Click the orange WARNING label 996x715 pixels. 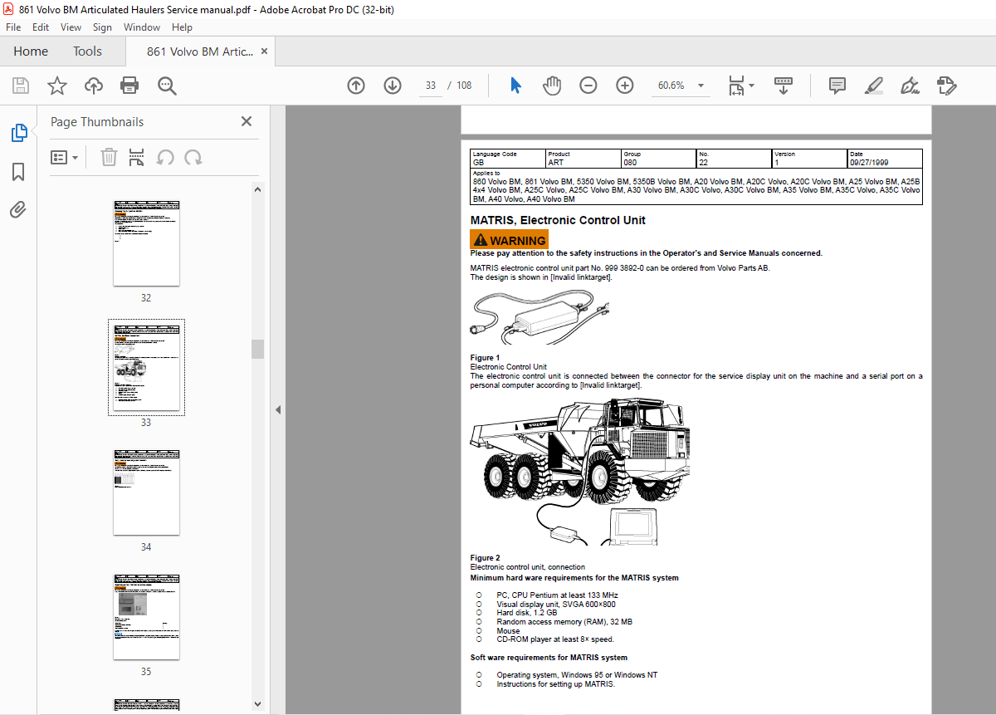click(510, 240)
